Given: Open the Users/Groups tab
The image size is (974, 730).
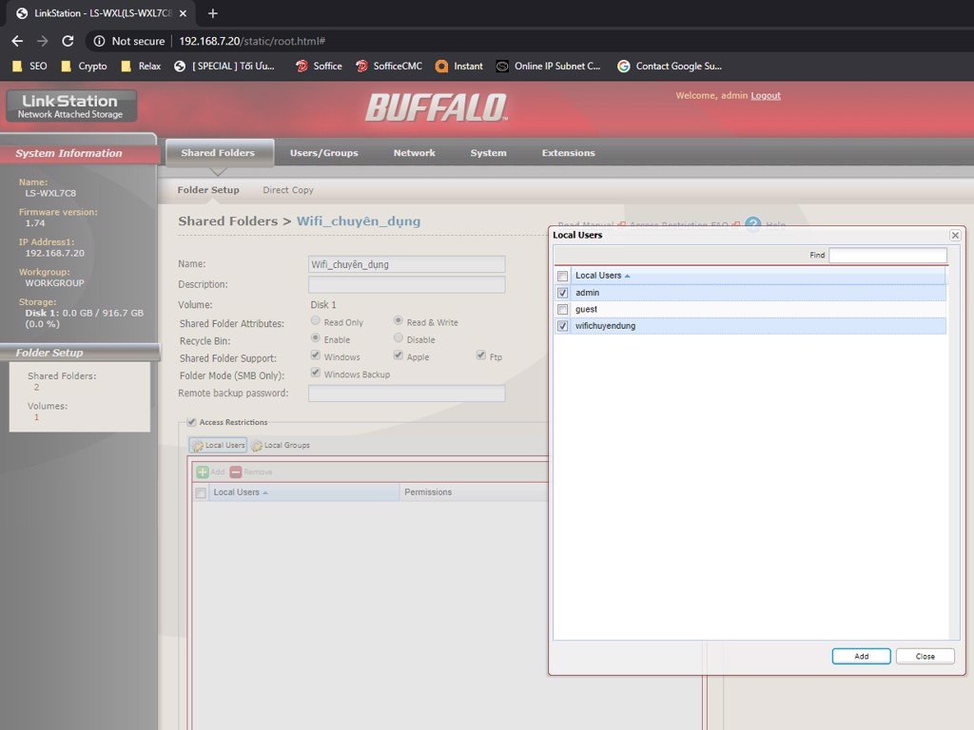Looking at the screenshot, I should 323,153.
